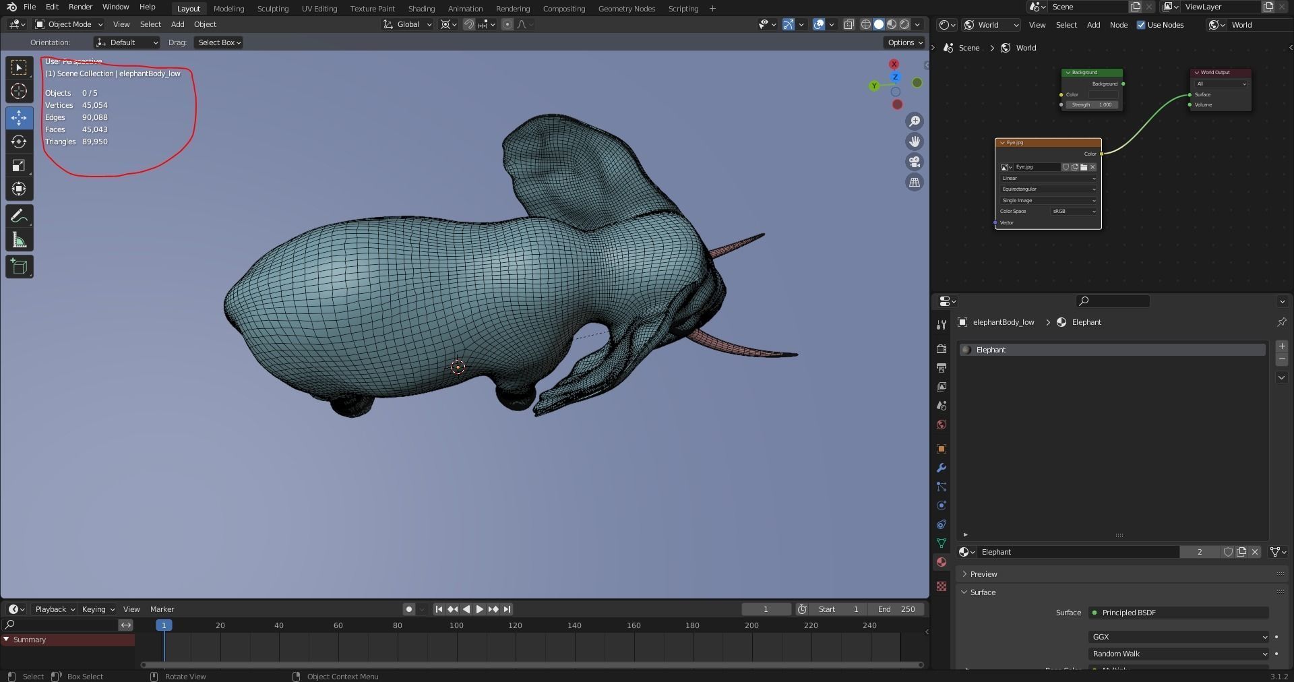Select the Add Cube tool
The width and height of the screenshot is (1294, 682).
pos(19,267)
